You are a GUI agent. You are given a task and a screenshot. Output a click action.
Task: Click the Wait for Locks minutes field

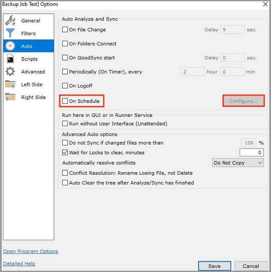pyautogui.click(x=251, y=152)
